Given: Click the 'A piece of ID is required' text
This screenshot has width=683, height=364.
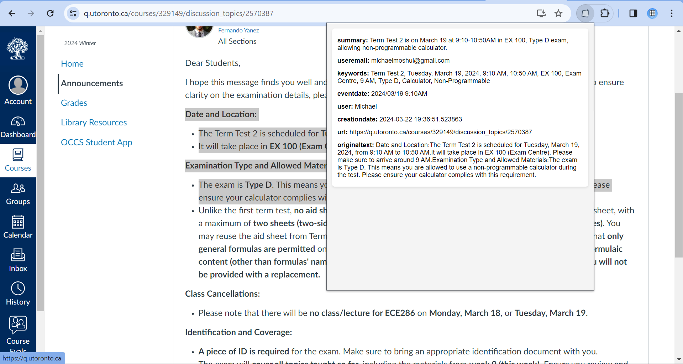Looking at the screenshot, I should click(x=244, y=352).
